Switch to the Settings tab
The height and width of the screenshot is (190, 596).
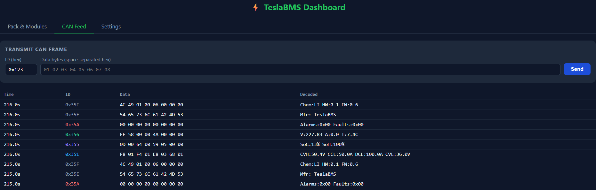click(x=111, y=27)
